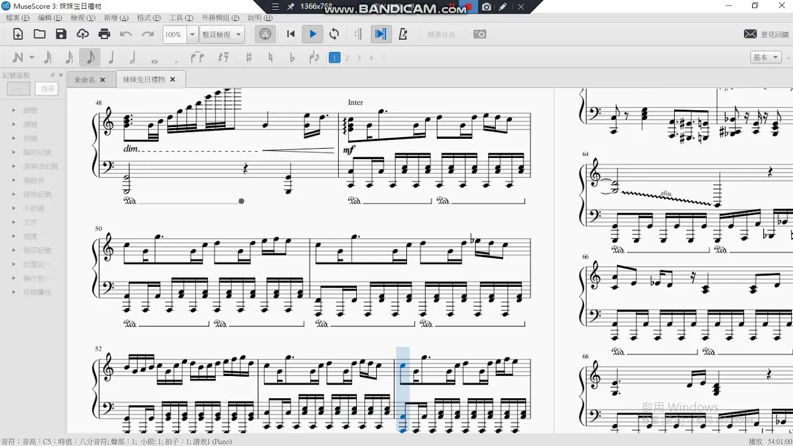The height and width of the screenshot is (446, 793).
Task: Rewind playback to the start position
Action: [x=291, y=34]
